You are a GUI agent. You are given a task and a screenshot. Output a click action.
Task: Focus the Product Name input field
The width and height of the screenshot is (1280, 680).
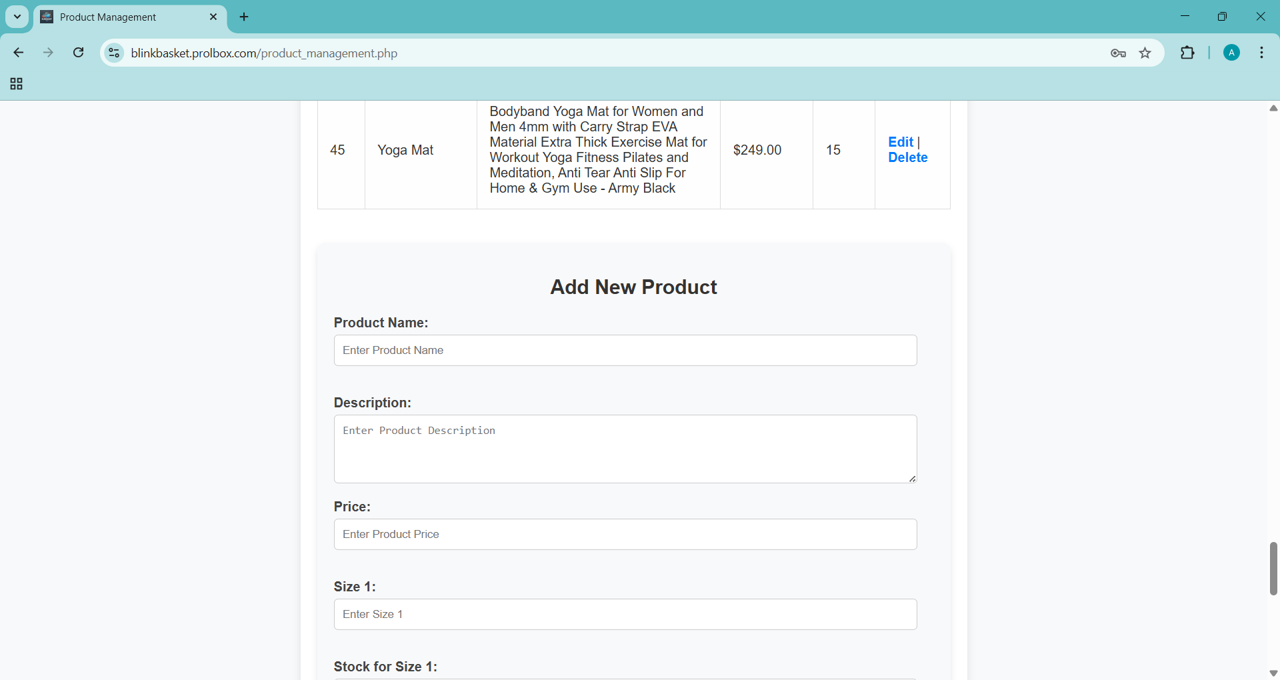point(625,351)
